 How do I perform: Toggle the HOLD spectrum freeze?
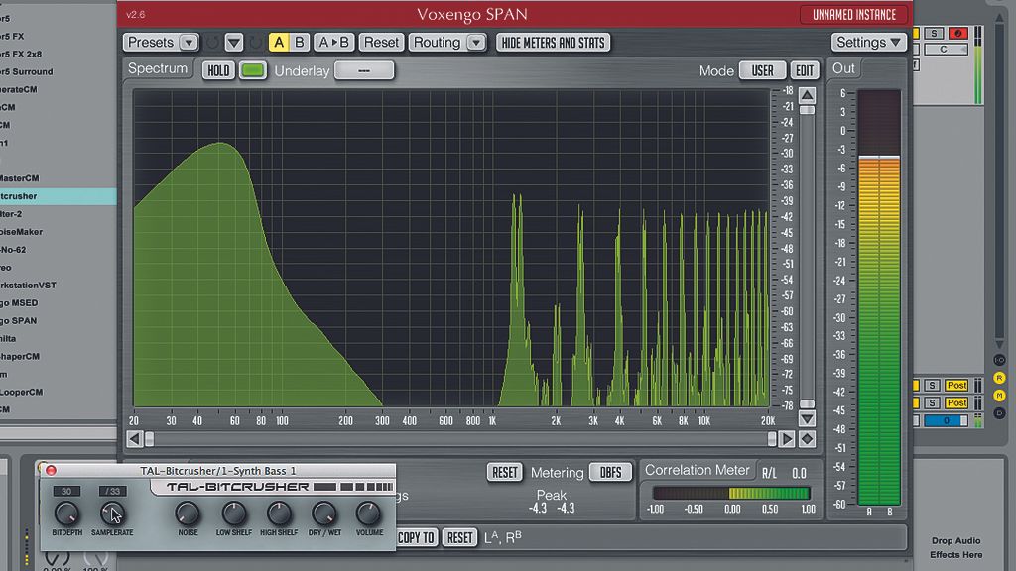pyautogui.click(x=218, y=69)
